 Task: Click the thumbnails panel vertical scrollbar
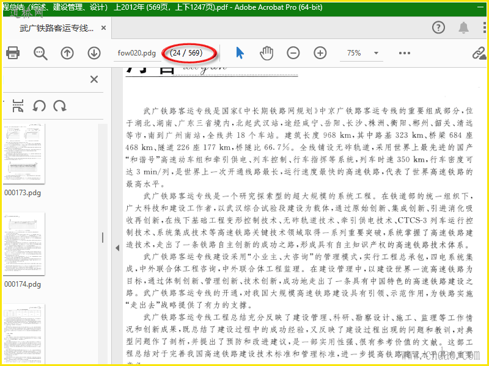[x=103, y=238]
